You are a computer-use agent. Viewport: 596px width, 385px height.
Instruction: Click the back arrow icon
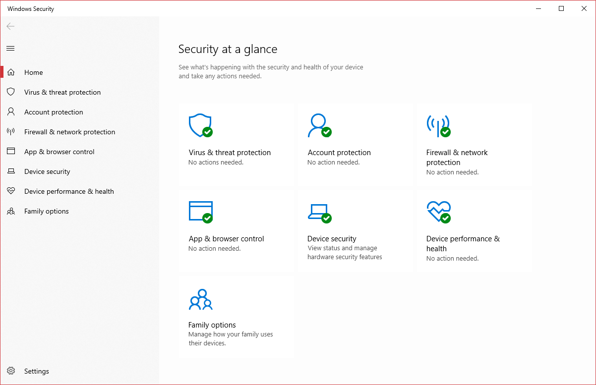[x=10, y=26]
